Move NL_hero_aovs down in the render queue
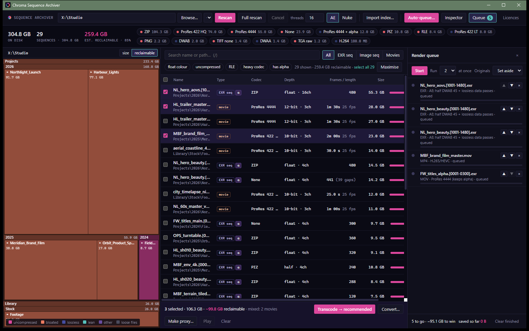Screen dimensions: 529x331 click(x=511, y=85)
